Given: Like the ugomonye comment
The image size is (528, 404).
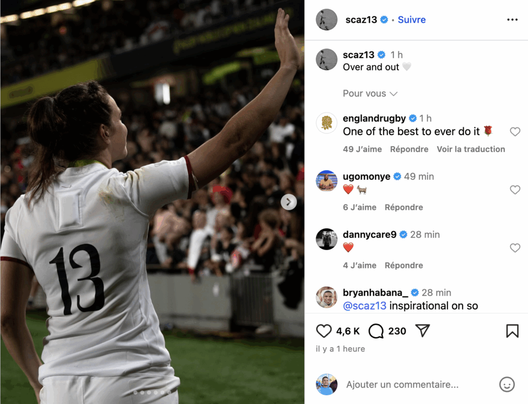Looking at the screenshot, I should tap(515, 190).
